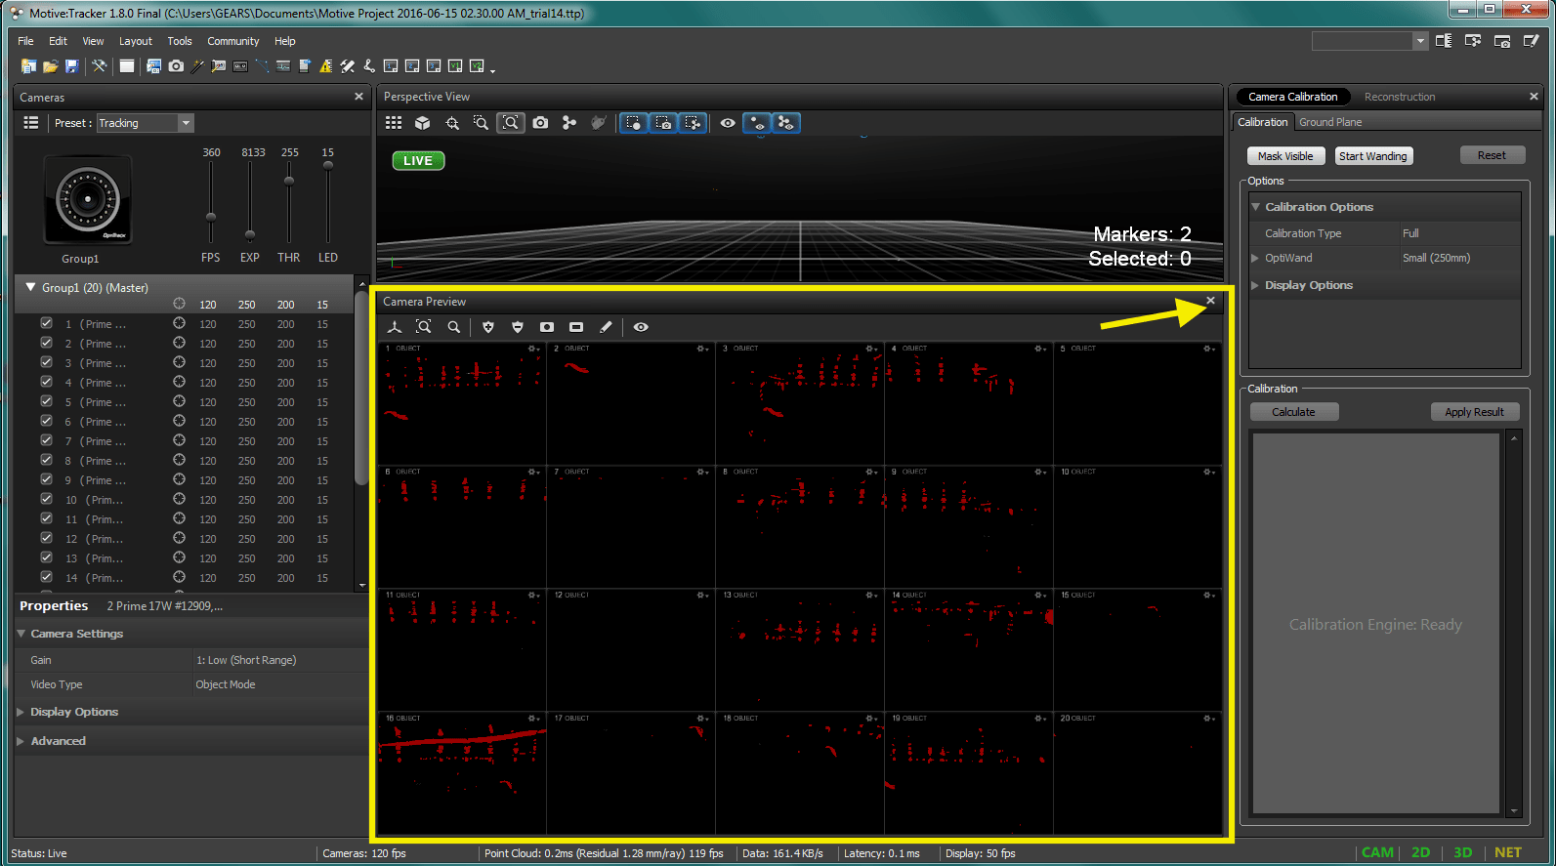Click the camera icon in Perspective View toolbar
This screenshot has width=1556, height=866.
tap(540, 123)
